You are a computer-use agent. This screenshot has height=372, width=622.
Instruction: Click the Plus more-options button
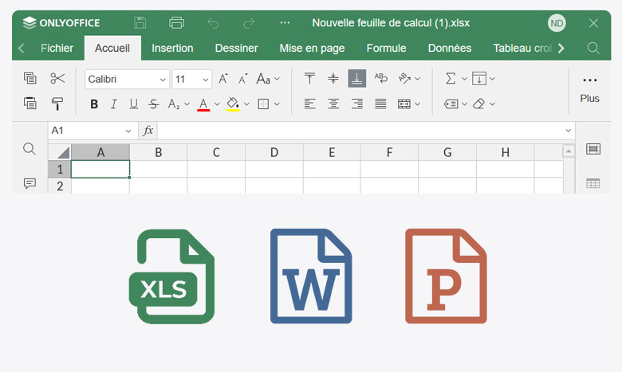click(x=589, y=89)
